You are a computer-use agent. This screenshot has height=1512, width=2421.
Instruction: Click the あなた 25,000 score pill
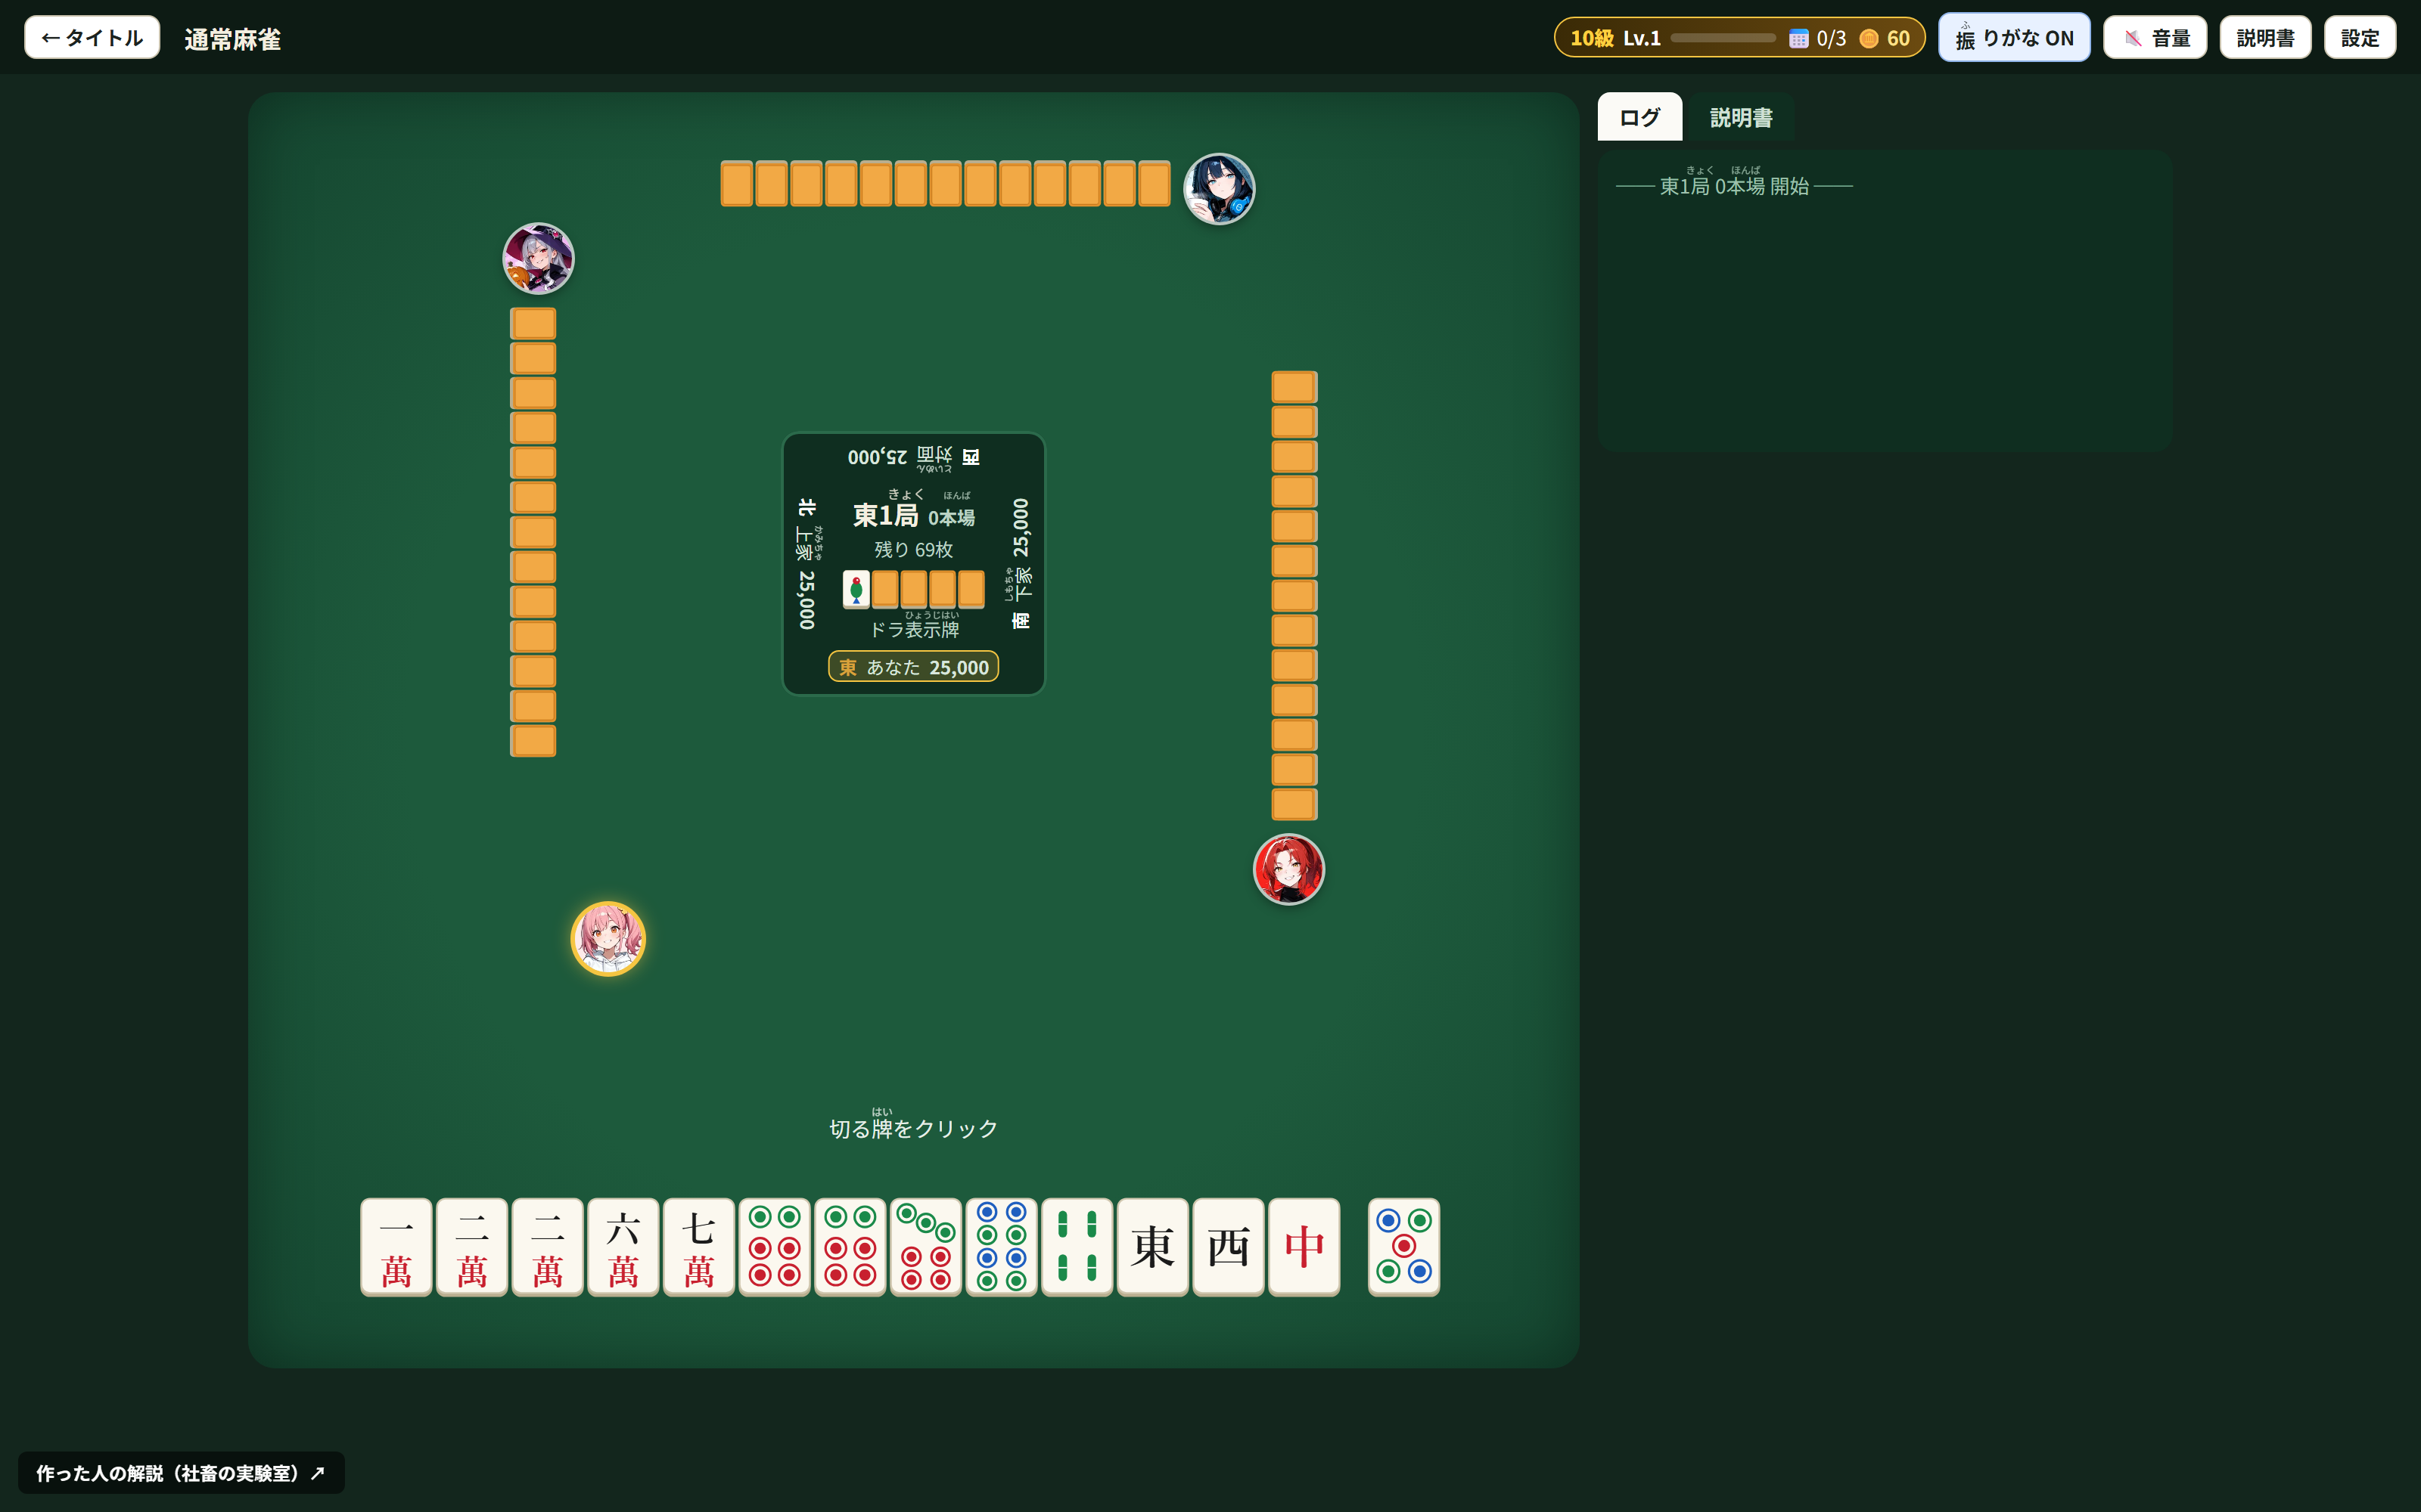[x=913, y=667]
